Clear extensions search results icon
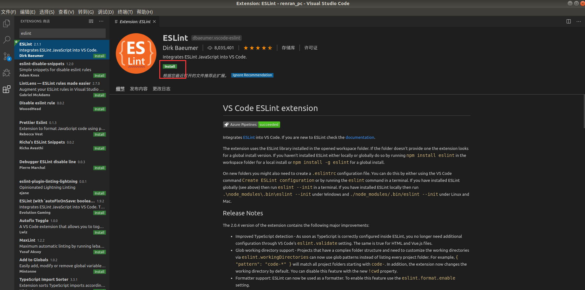The height and width of the screenshot is (290, 585). click(x=91, y=21)
